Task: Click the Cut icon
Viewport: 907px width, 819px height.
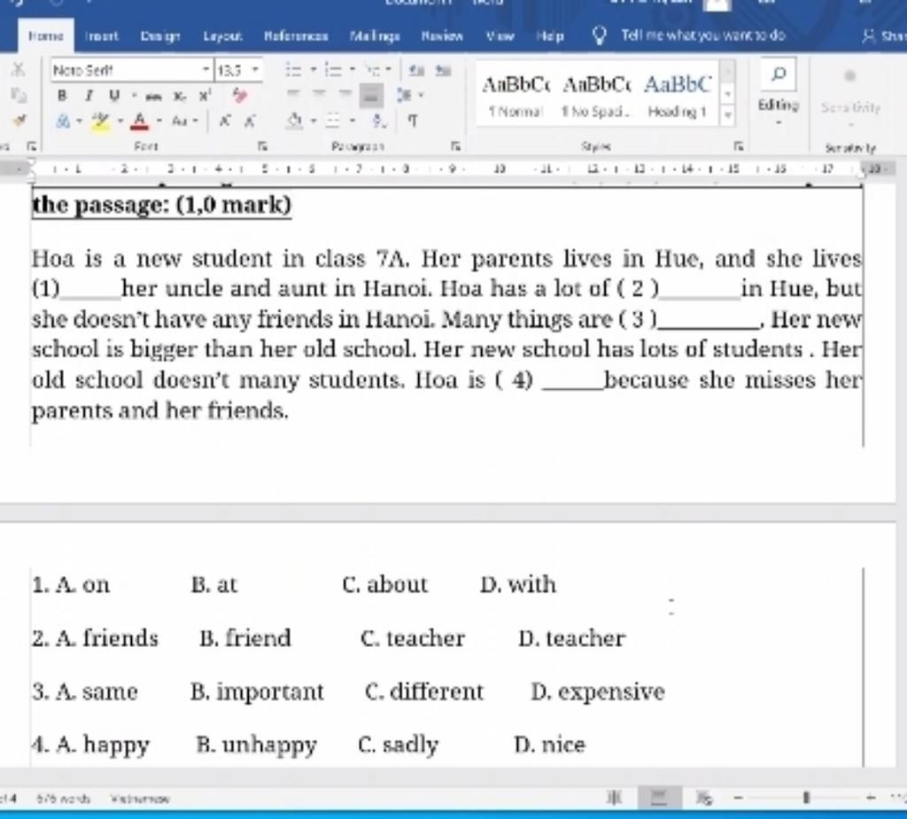Action: click(19, 69)
